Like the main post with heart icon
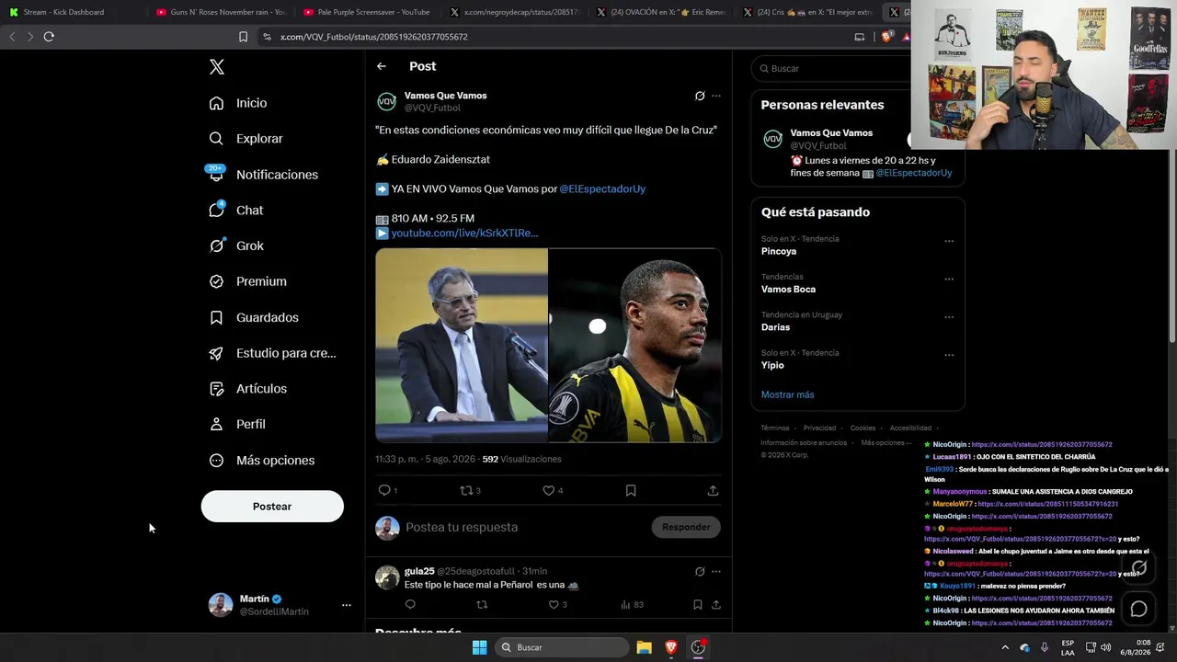Viewport: 1177px width, 662px height. [x=549, y=491]
